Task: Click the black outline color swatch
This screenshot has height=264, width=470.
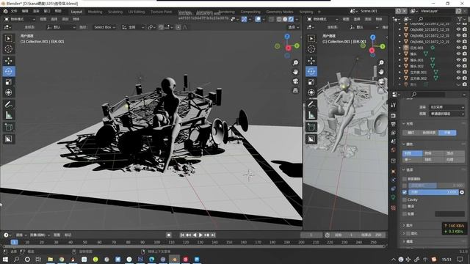Action: pyautogui.click(x=449, y=213)
